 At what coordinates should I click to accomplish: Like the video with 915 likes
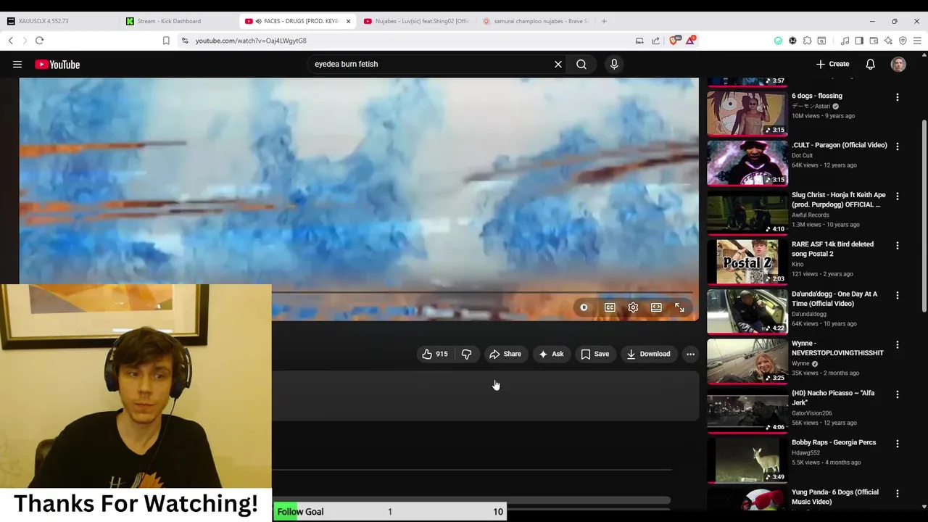pos(435,354)
